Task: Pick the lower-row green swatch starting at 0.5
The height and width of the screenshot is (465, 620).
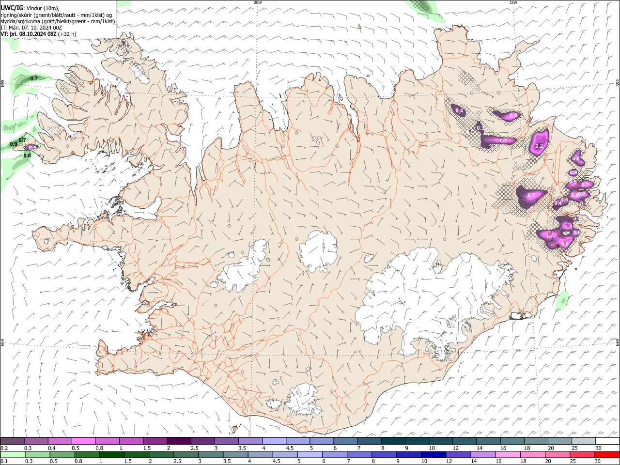Action: tap(62, 454)
